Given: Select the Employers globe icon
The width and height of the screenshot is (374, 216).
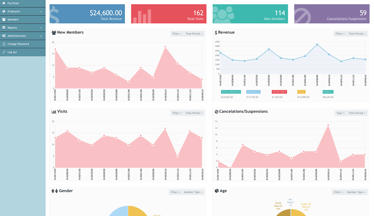Looking at the screenshot, I should (3, 11).
